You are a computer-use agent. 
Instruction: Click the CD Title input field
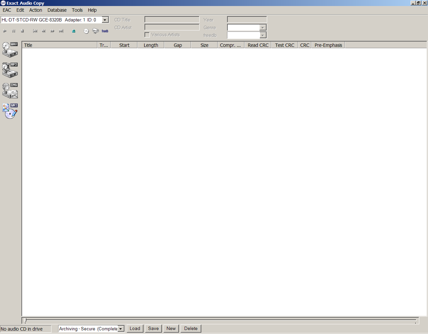pos(172,20)
